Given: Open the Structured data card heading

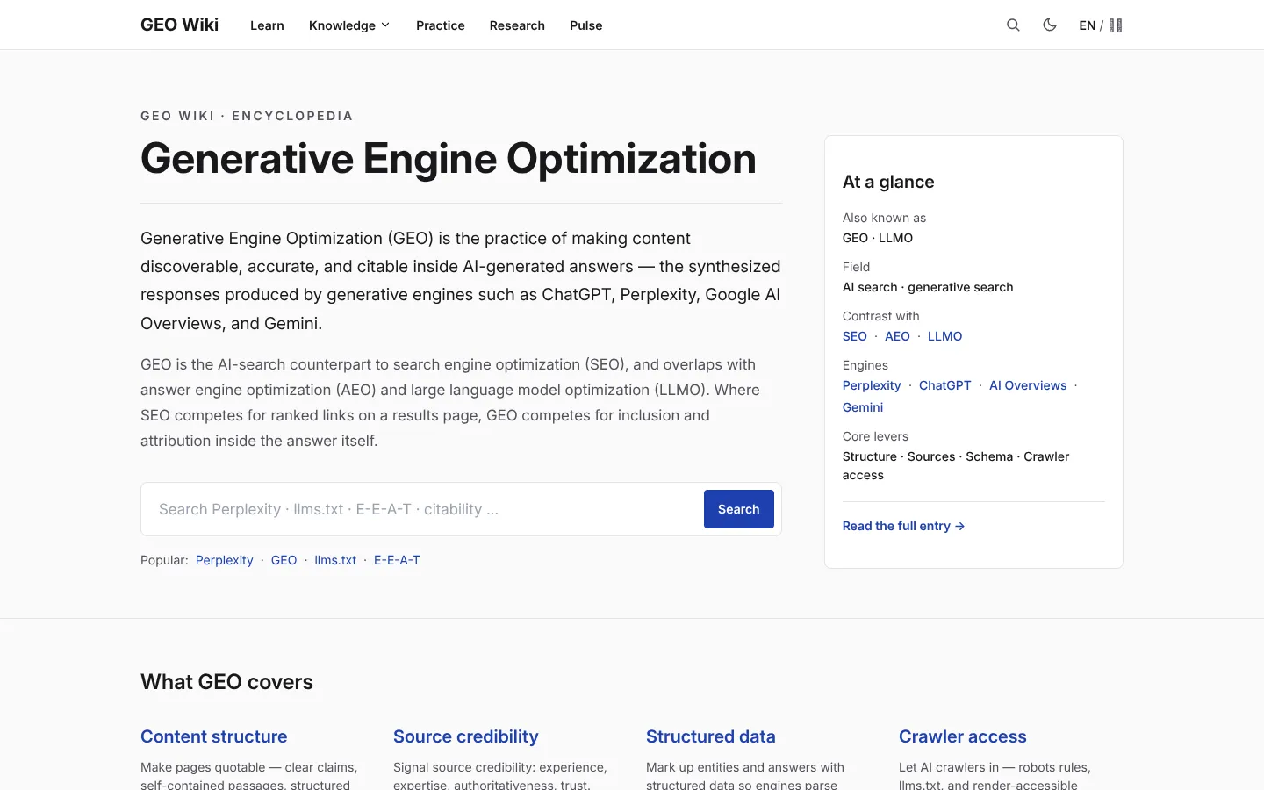Looking at the screenshot, I should pyautogui.click(x=711, y=736).
